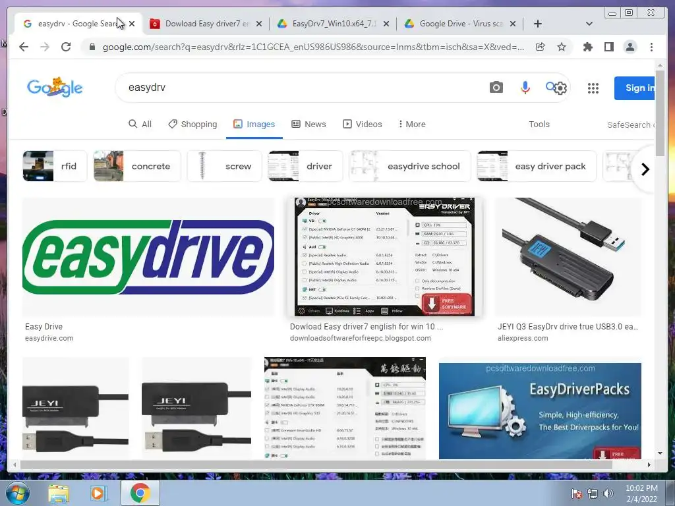Open the network tray icon
675x506 pixels.
tap(593, 493)
